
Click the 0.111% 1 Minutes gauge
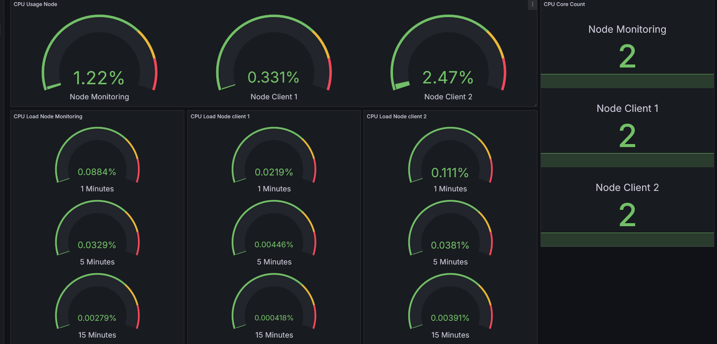pos(450,172)
